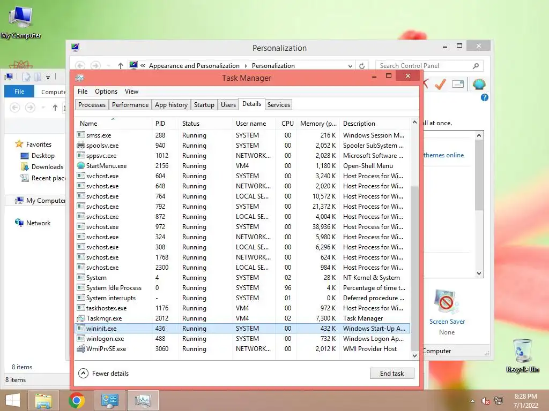
Task: Open File Explorer from the taskbar
Action: click(x=43, y=400)
